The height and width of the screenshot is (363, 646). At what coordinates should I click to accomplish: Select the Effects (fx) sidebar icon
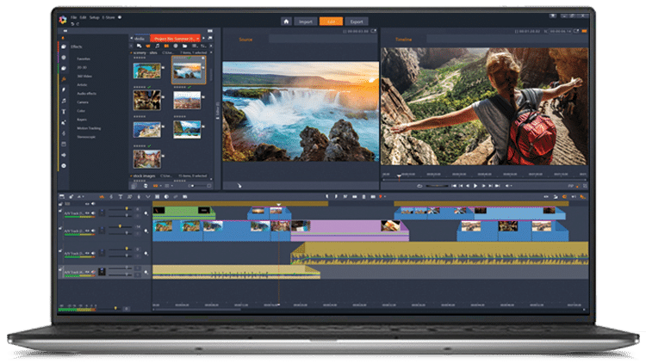[64, 78]
